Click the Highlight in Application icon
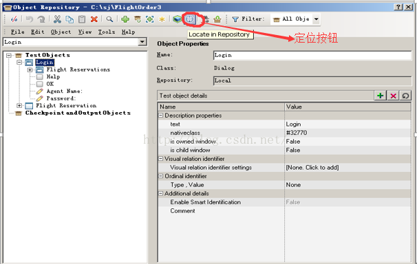Image resolution: width=417 pixels, height=264 pixels. (150, 19)
